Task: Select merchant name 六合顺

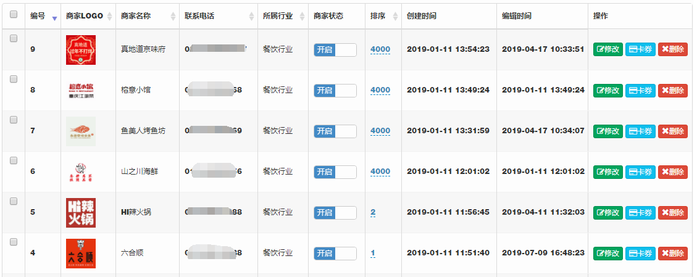Action: [132, 254]
